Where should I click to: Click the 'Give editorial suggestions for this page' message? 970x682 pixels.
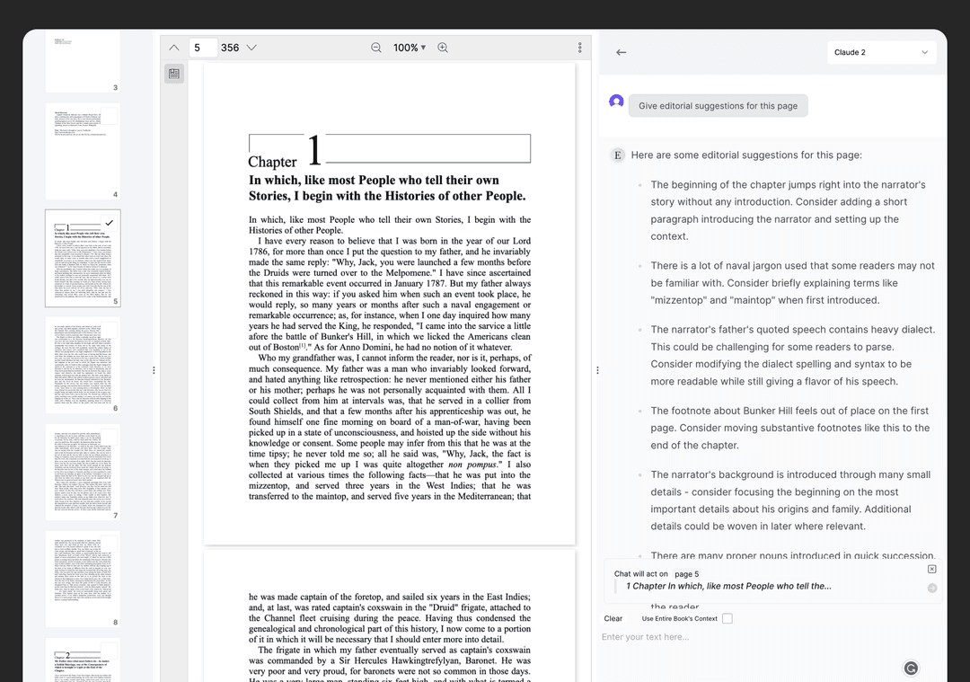click(x=718, y=106)
